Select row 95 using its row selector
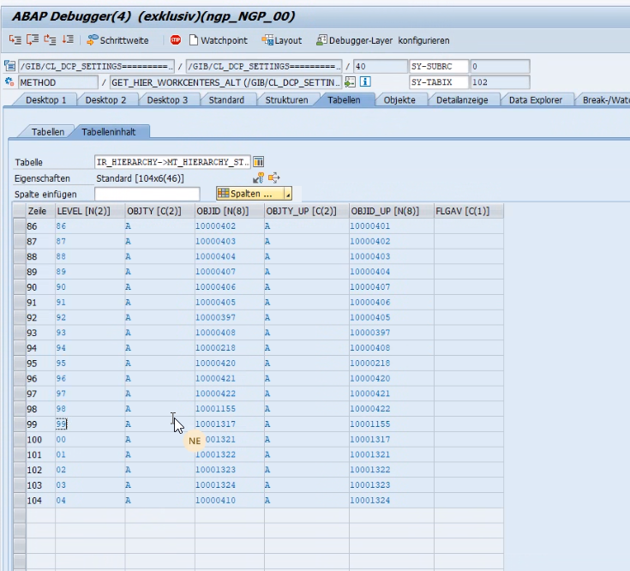 tap(19, 364)
